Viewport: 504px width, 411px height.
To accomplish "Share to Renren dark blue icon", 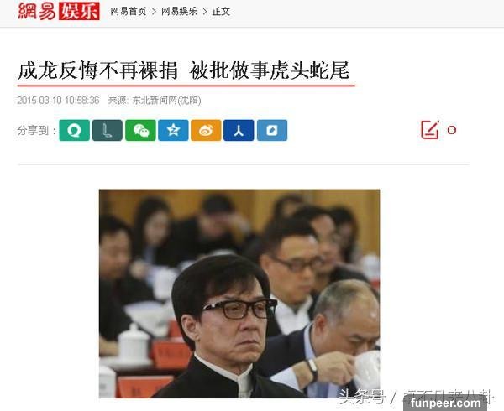I will [239, 130].
